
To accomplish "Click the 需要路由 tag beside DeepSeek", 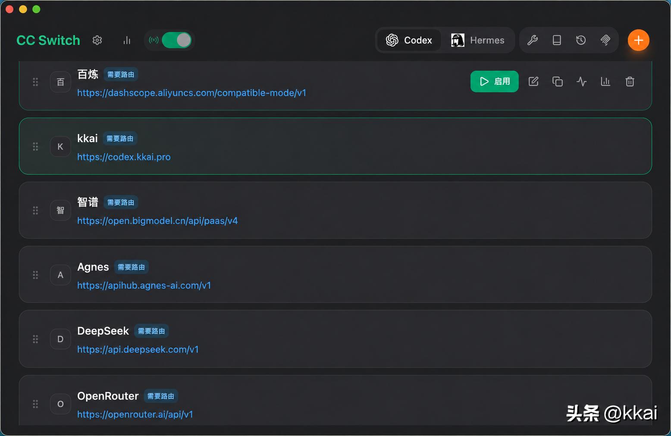I will coord(151,331).
